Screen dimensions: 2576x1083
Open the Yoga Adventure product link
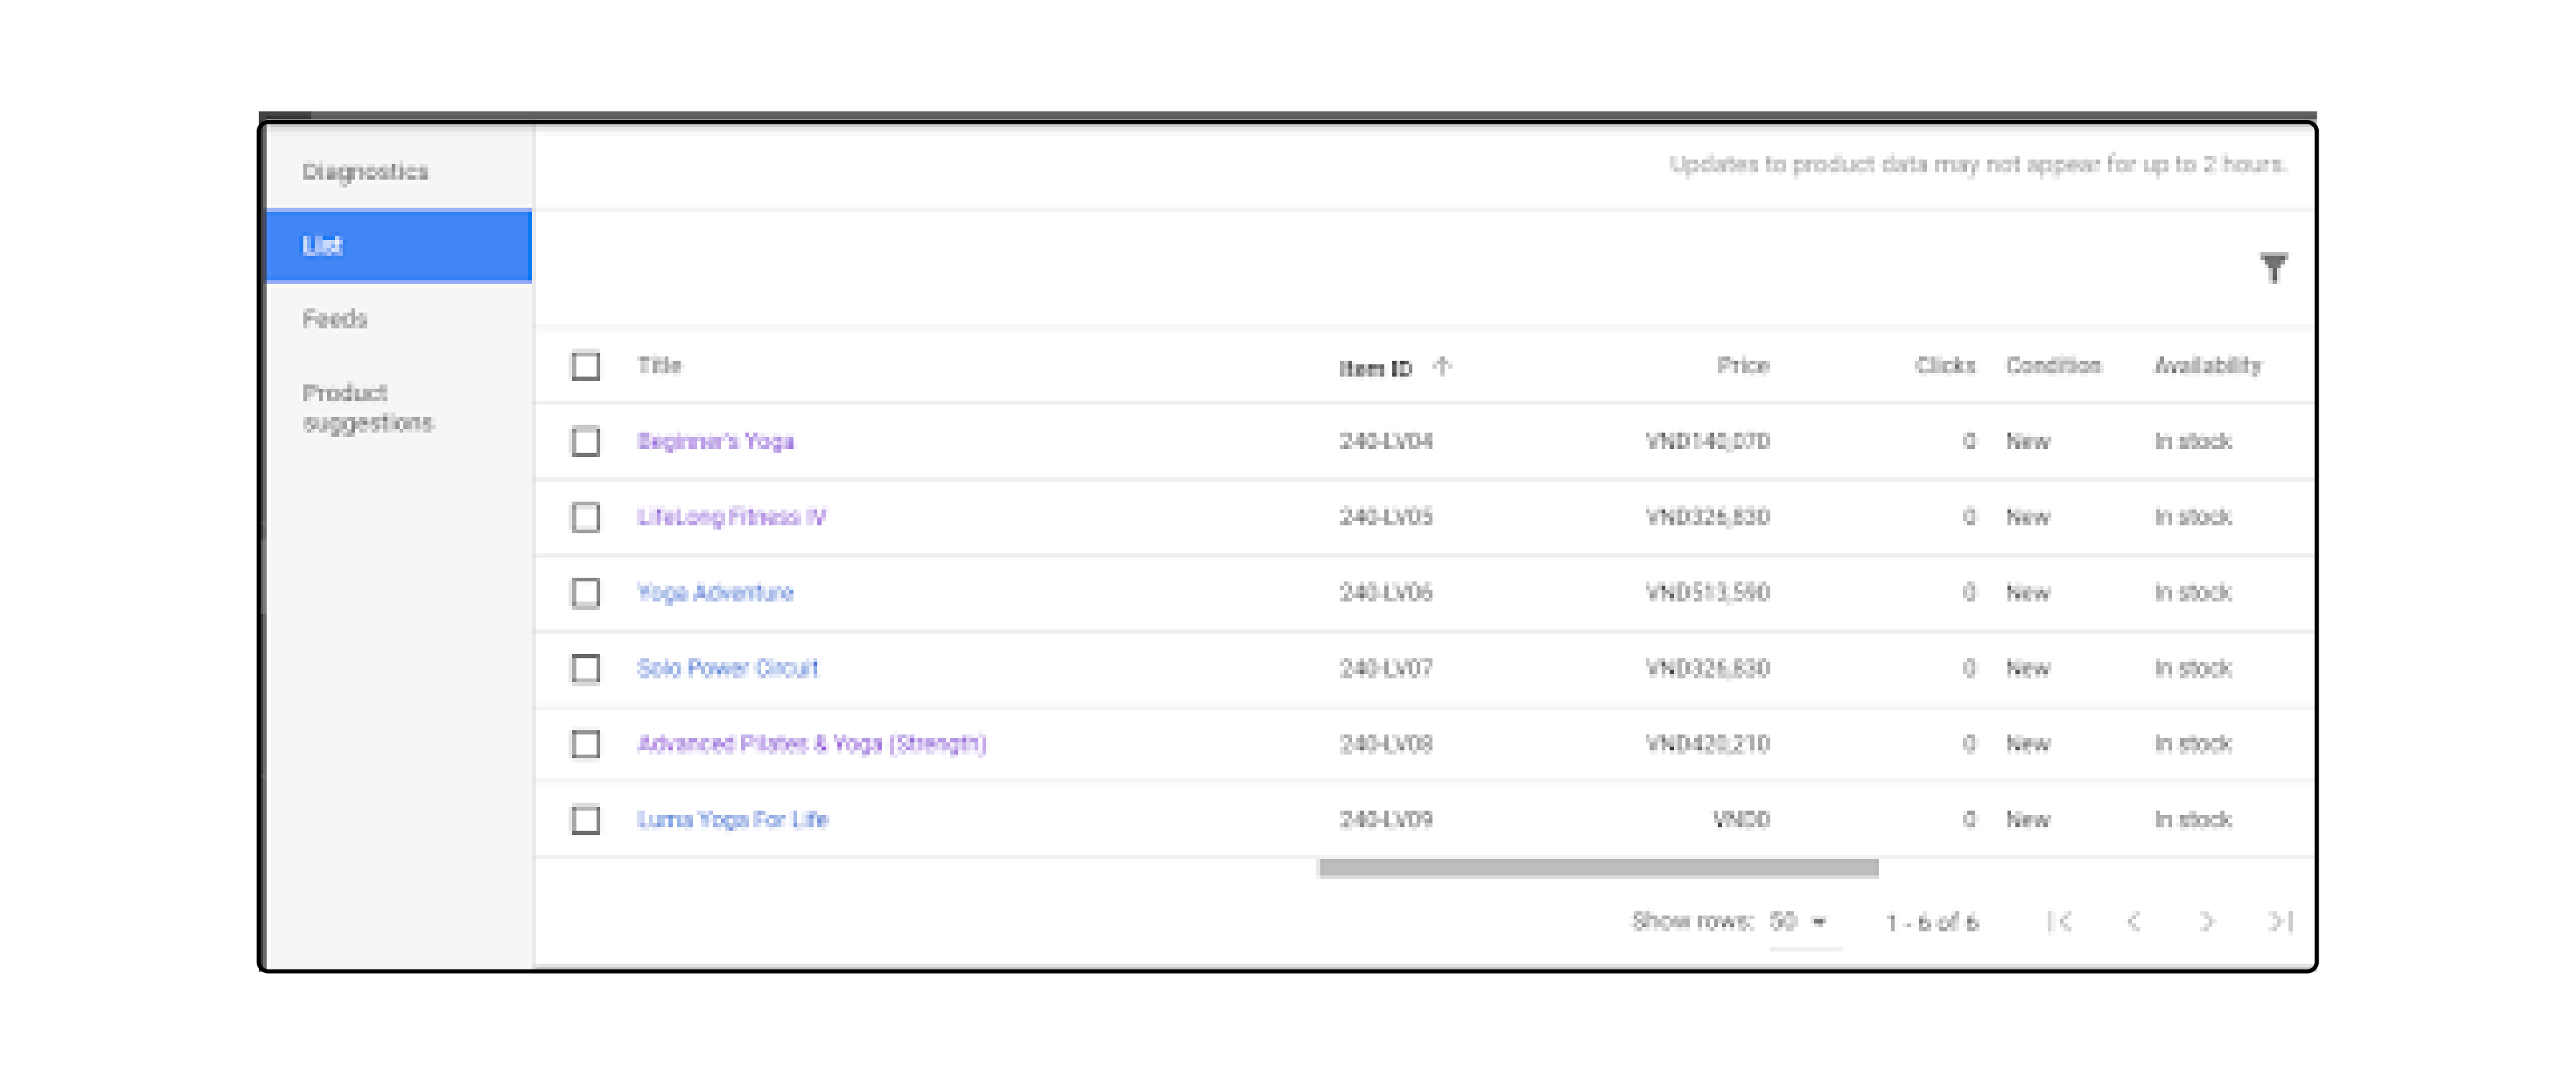[x=715, y=593]
